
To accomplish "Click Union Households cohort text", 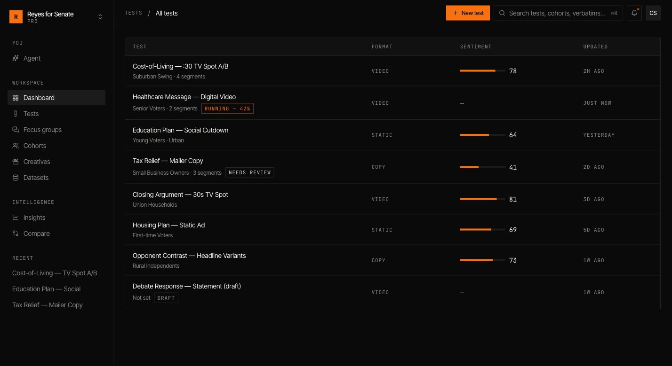I will point(155,205).
